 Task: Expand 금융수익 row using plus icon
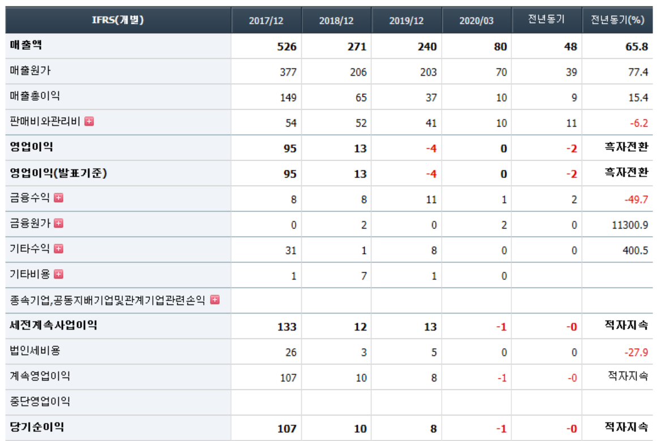click(x=59, y=198)
